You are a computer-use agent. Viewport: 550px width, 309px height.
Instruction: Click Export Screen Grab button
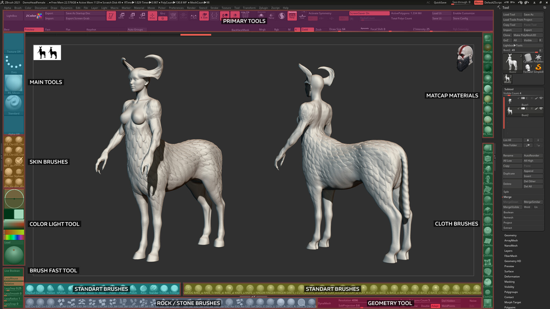[x=85, y=19]
